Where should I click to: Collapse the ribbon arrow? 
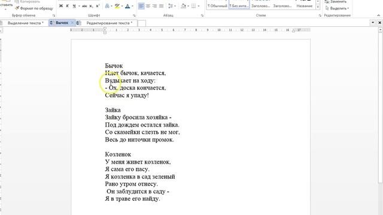(x=379, y=16)
